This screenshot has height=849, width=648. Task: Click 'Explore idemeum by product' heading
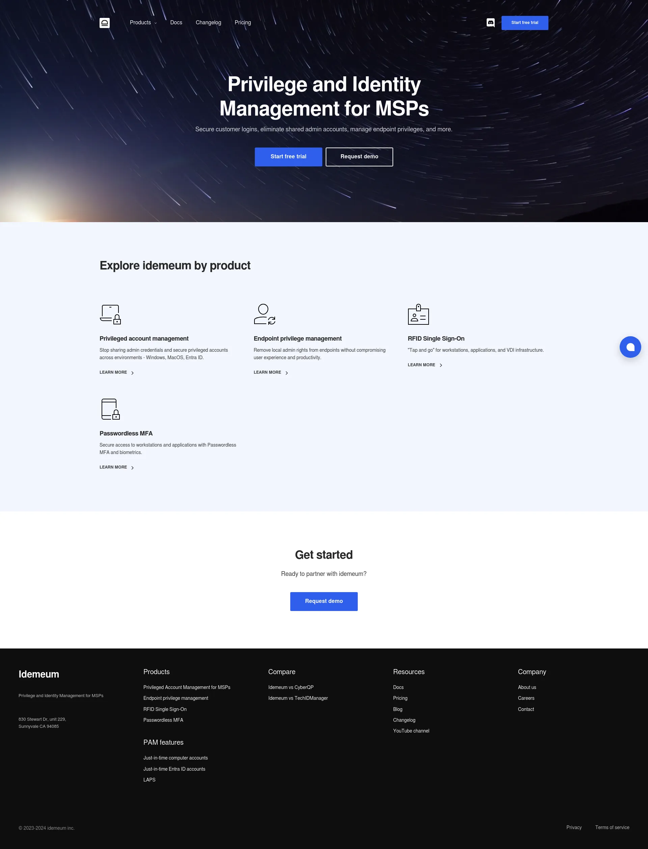pyautogui.click(x=175, y=265)
